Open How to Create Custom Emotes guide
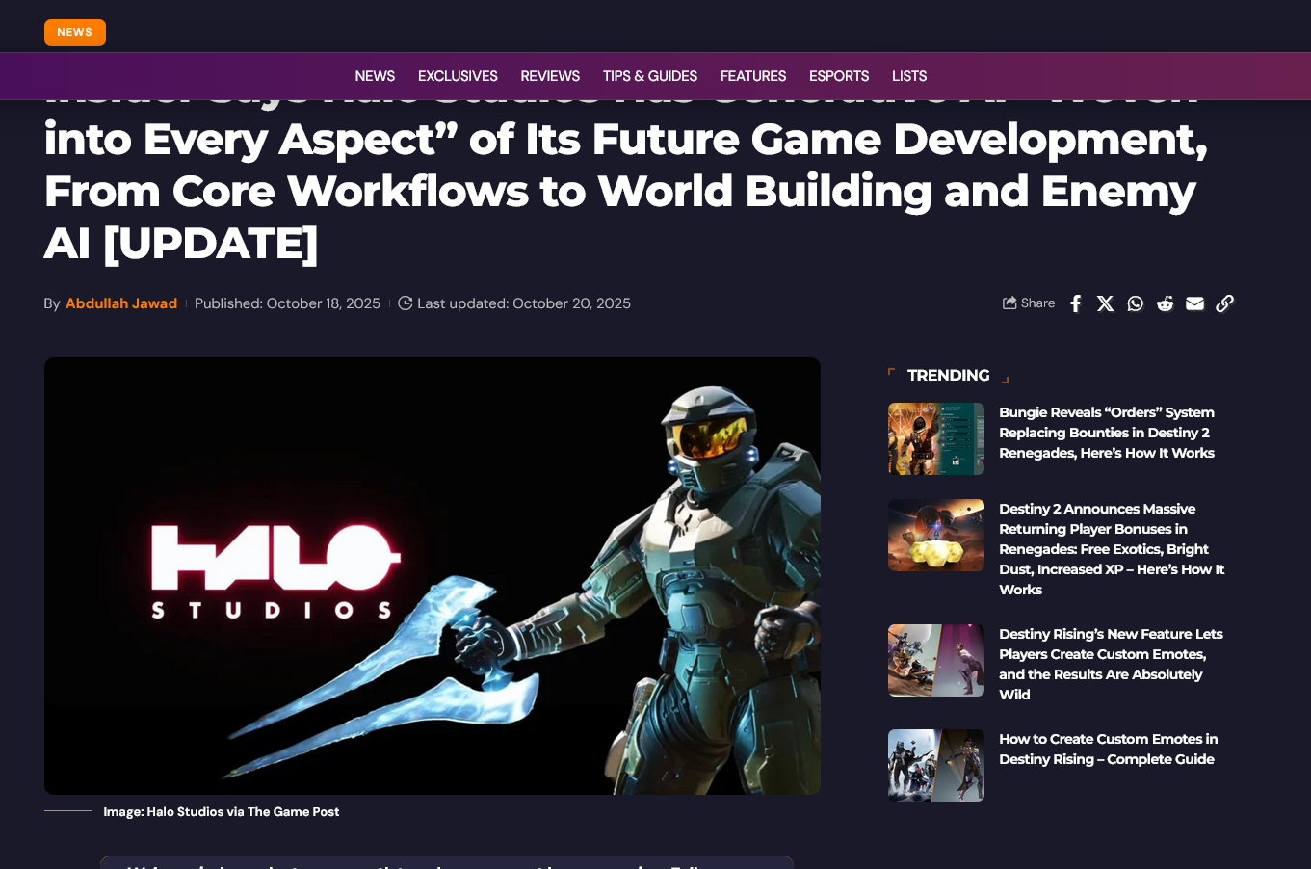This screenshot has width=1311, height=869. tap(1108, 750)
